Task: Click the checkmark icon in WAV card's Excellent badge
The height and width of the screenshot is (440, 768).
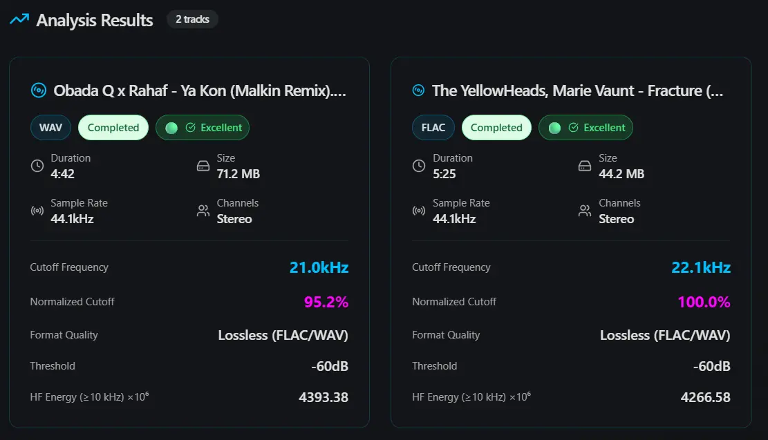Action: (x=191, y=127)
